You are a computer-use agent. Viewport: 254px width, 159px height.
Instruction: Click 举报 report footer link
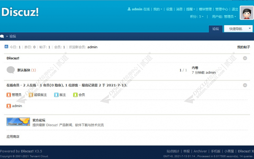click(x=186, y=151)
